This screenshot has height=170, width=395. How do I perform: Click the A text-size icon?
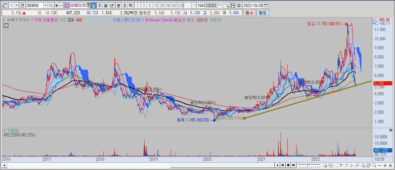(390, 165)
